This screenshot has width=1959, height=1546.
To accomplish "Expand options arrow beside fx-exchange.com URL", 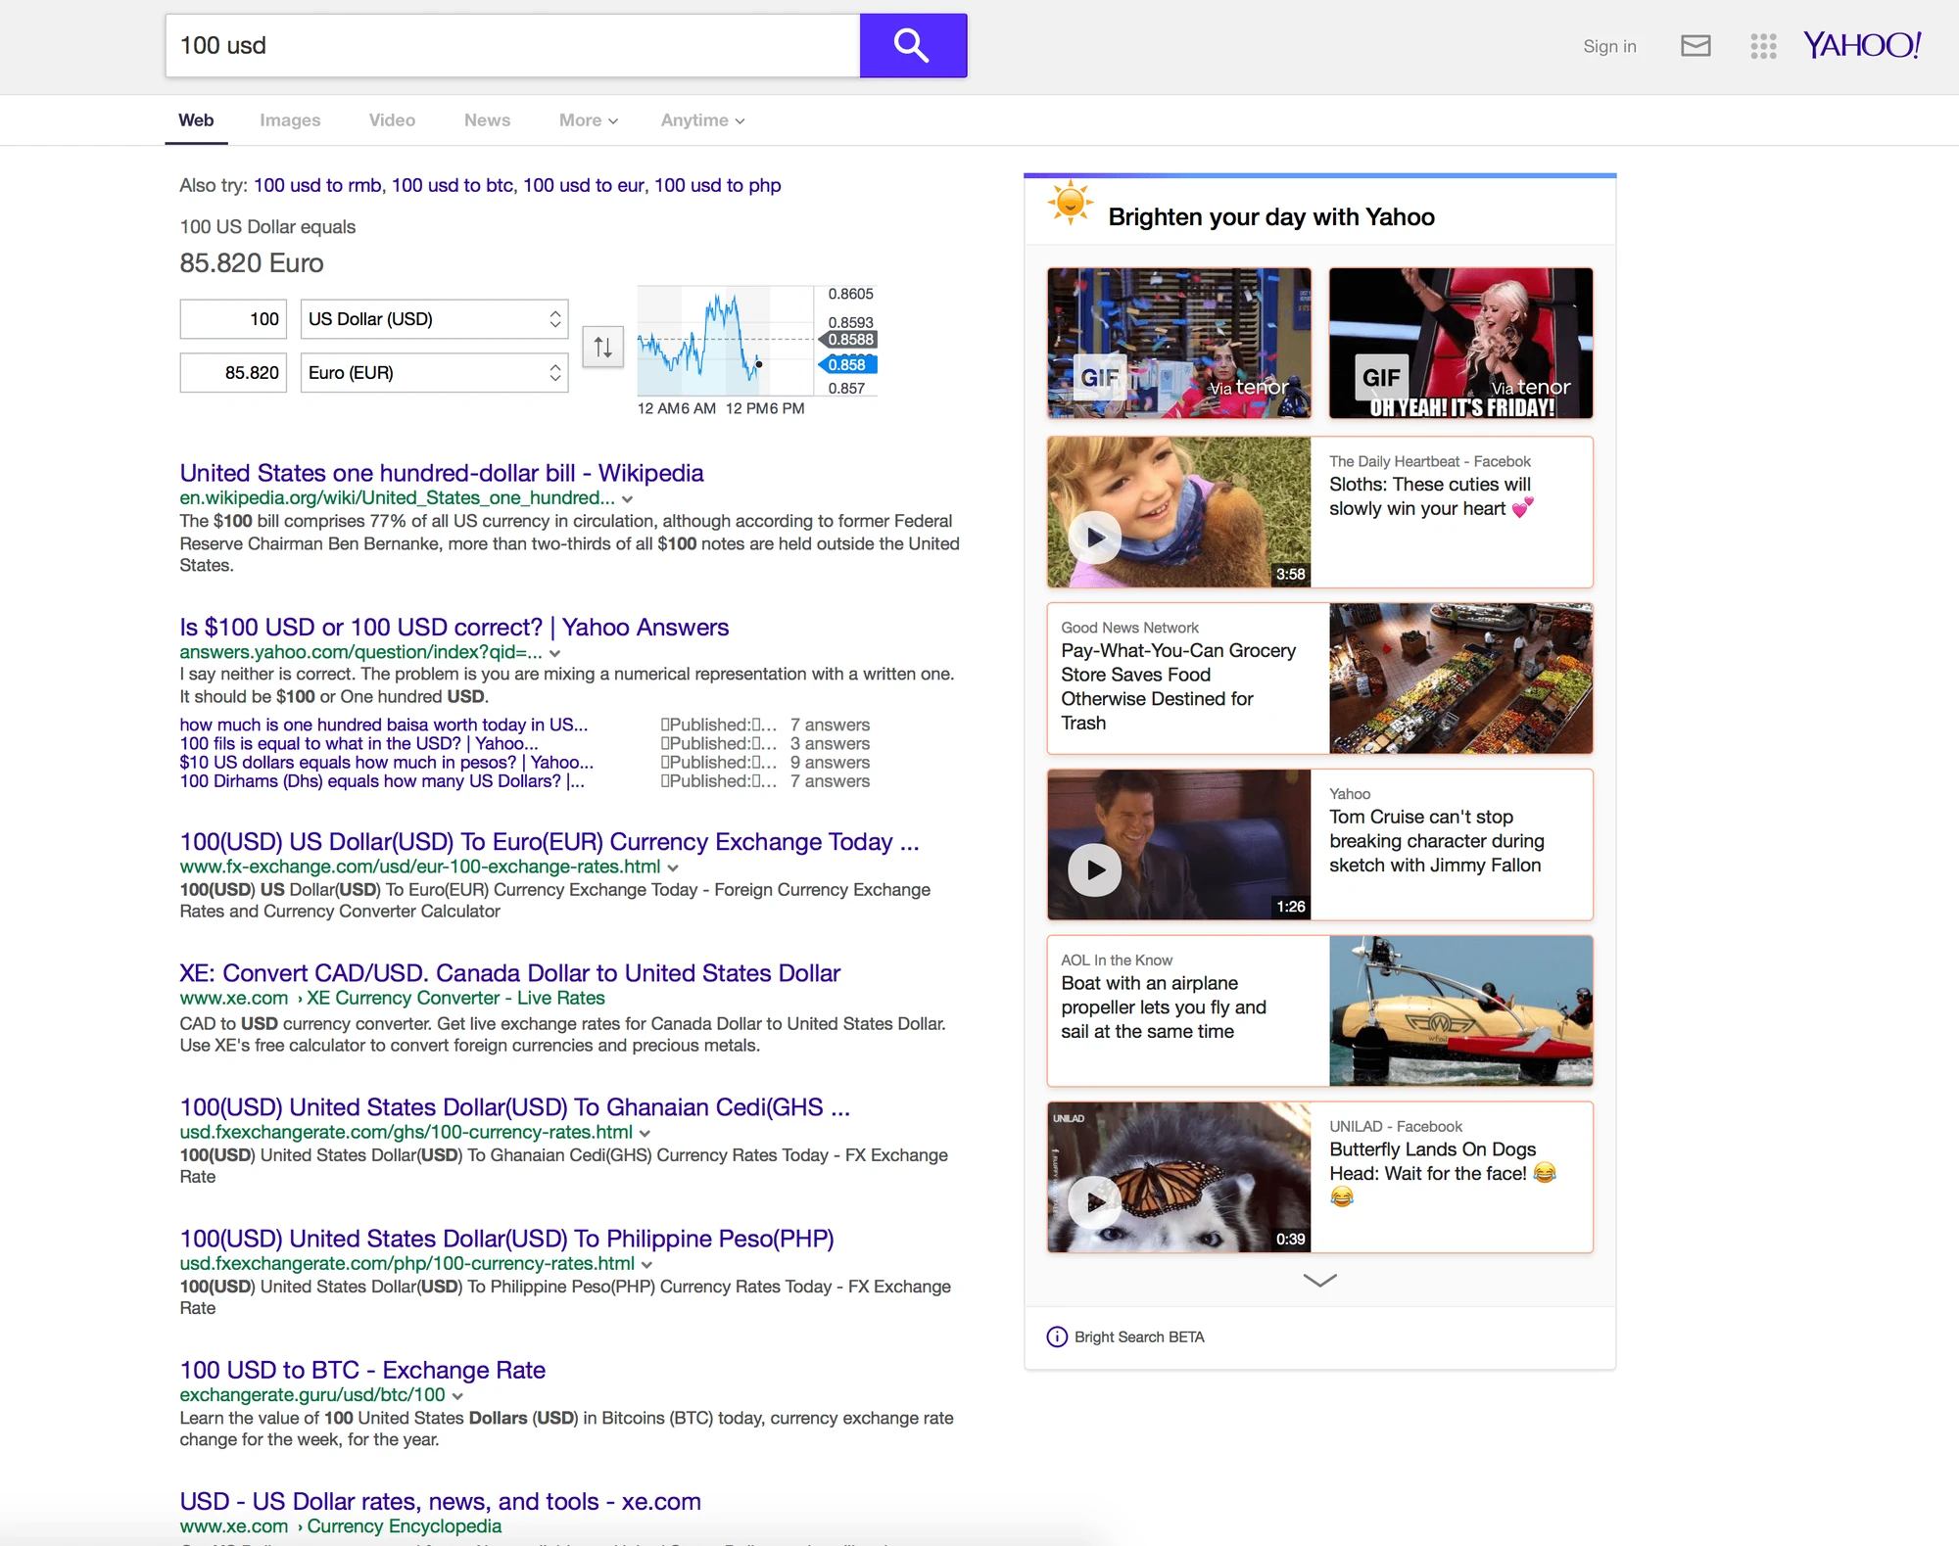I will click(x=673, y=867).
